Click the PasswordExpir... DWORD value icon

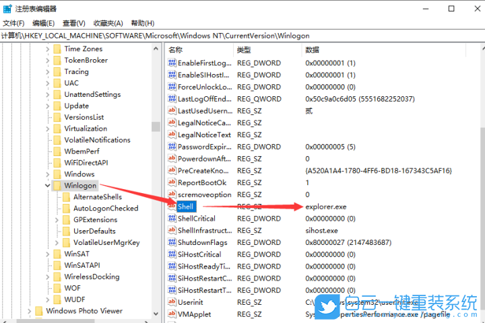[172, 147]
